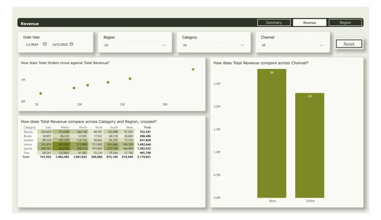This screenshot has width=381, height=220.
Task: Switch to the Summary tab
Action: pos(274,23)
